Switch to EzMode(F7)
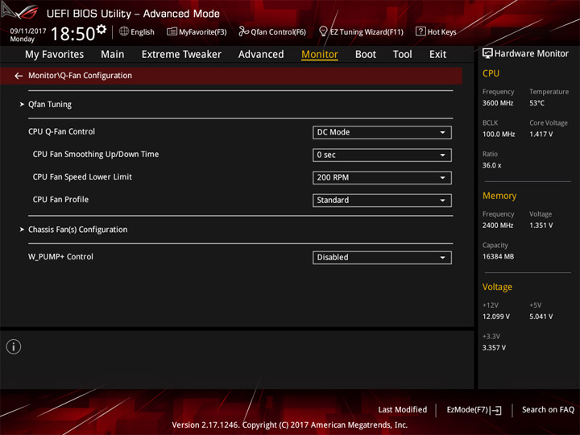 pyautogui.click(x=474, y=410)
